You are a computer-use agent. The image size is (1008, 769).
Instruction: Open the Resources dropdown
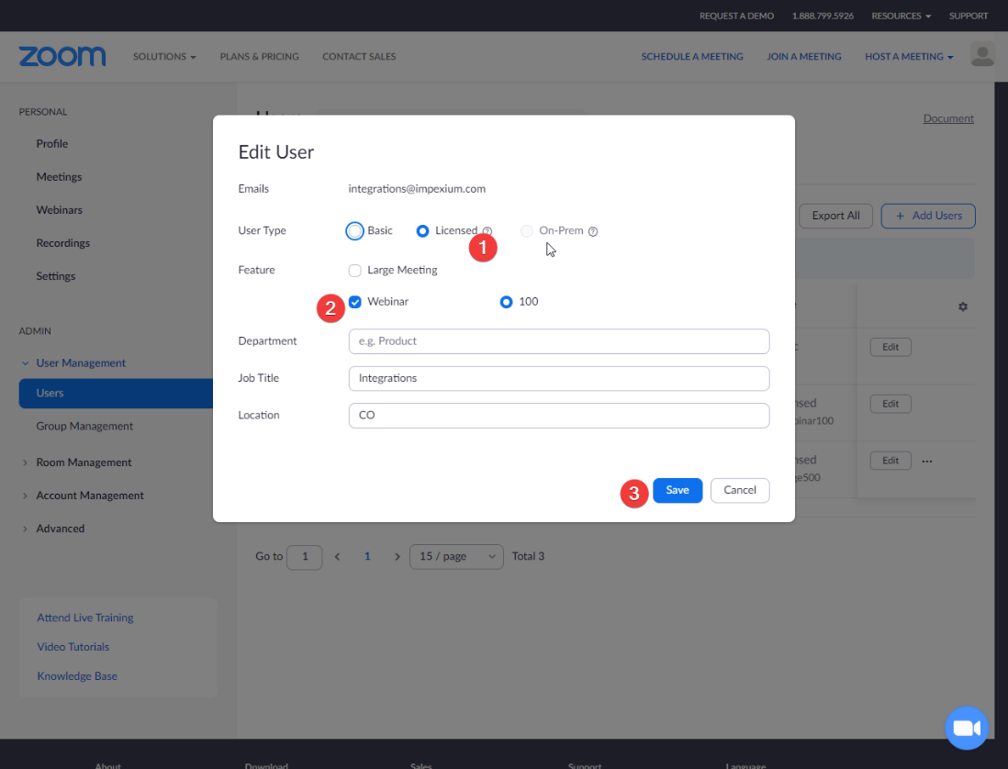pos(901,17)
